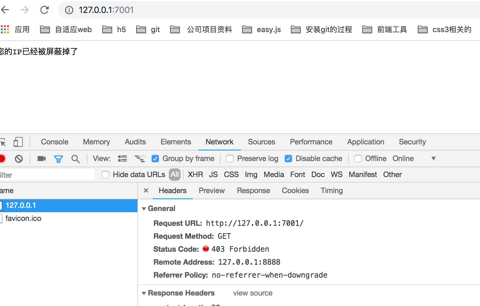Go forward with the browser forward arrow

25,10
